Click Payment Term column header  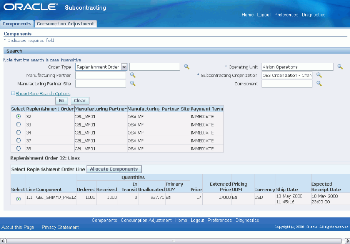pos(207,109)
